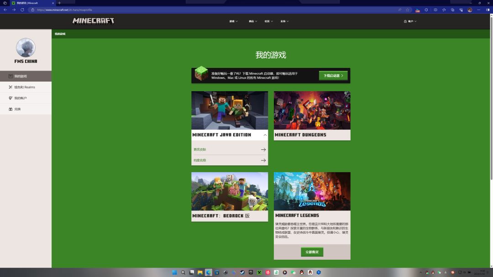Open Steam from the taskbar
The height and width of the screenshot is (277, 493).
pos(242,272)
